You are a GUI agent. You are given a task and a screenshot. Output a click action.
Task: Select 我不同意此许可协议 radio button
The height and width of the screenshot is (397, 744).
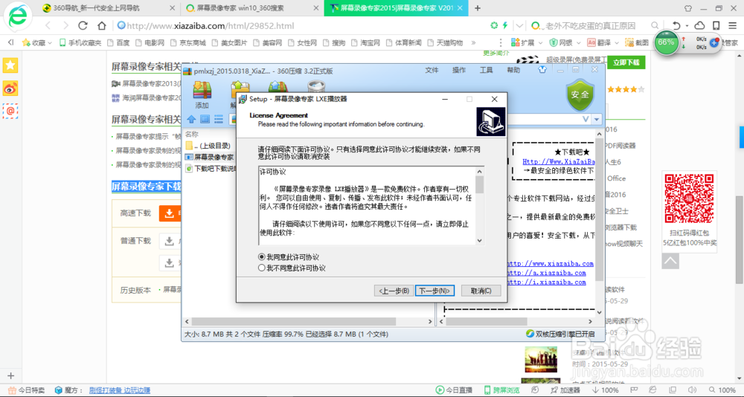(x=292, y=268)
